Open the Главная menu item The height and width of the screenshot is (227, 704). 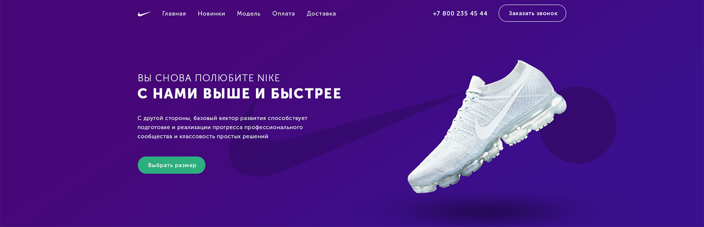click(x=174, y=14)
